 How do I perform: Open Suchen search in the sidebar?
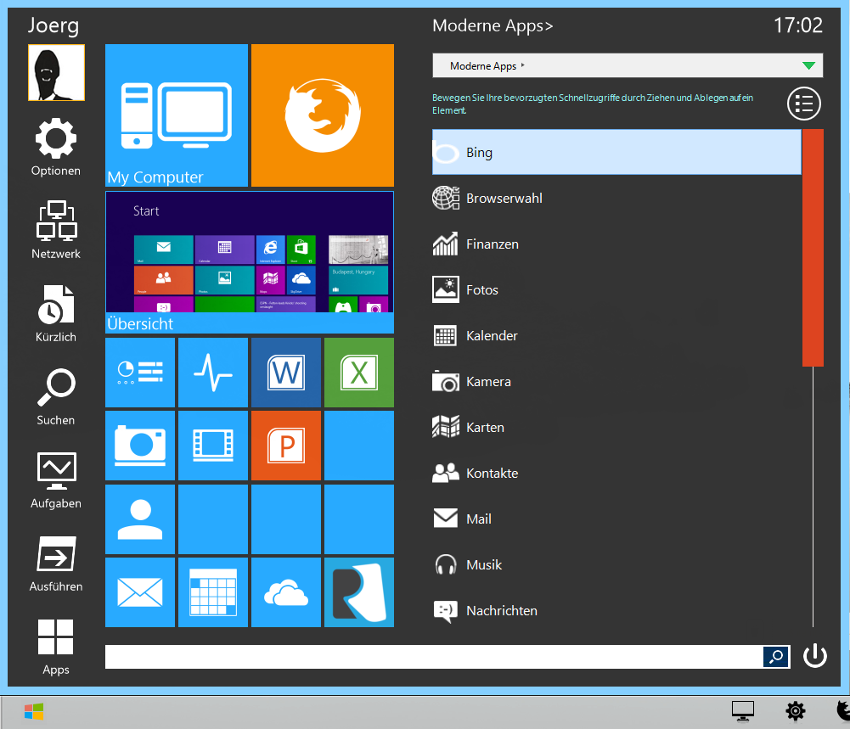(x=56, y=397)
